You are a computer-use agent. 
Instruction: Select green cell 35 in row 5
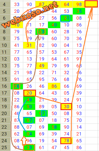pos(79,11)
